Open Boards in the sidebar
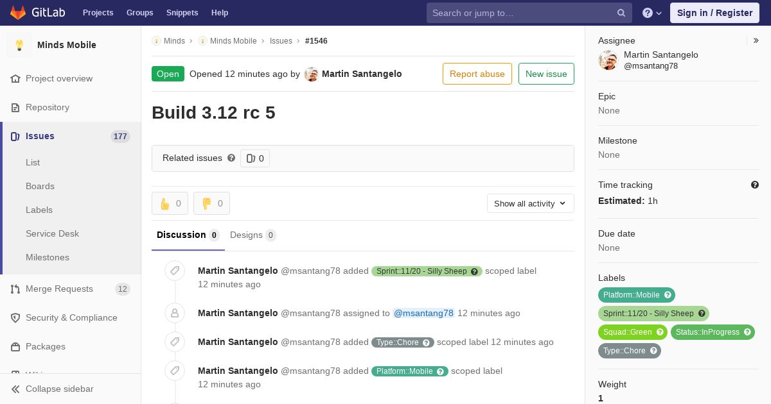Viewport: 771px width, 404px height. click(40, 186)
